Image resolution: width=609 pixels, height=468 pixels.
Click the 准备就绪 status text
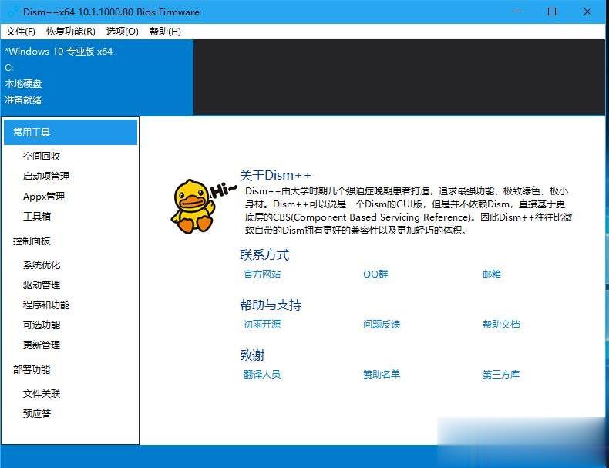(x=23, y=100)
